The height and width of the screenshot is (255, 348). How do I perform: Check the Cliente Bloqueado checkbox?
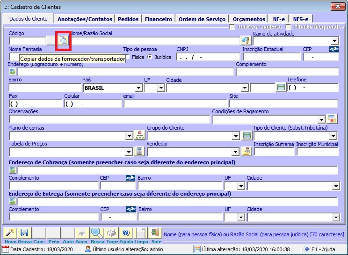[288, 27]
